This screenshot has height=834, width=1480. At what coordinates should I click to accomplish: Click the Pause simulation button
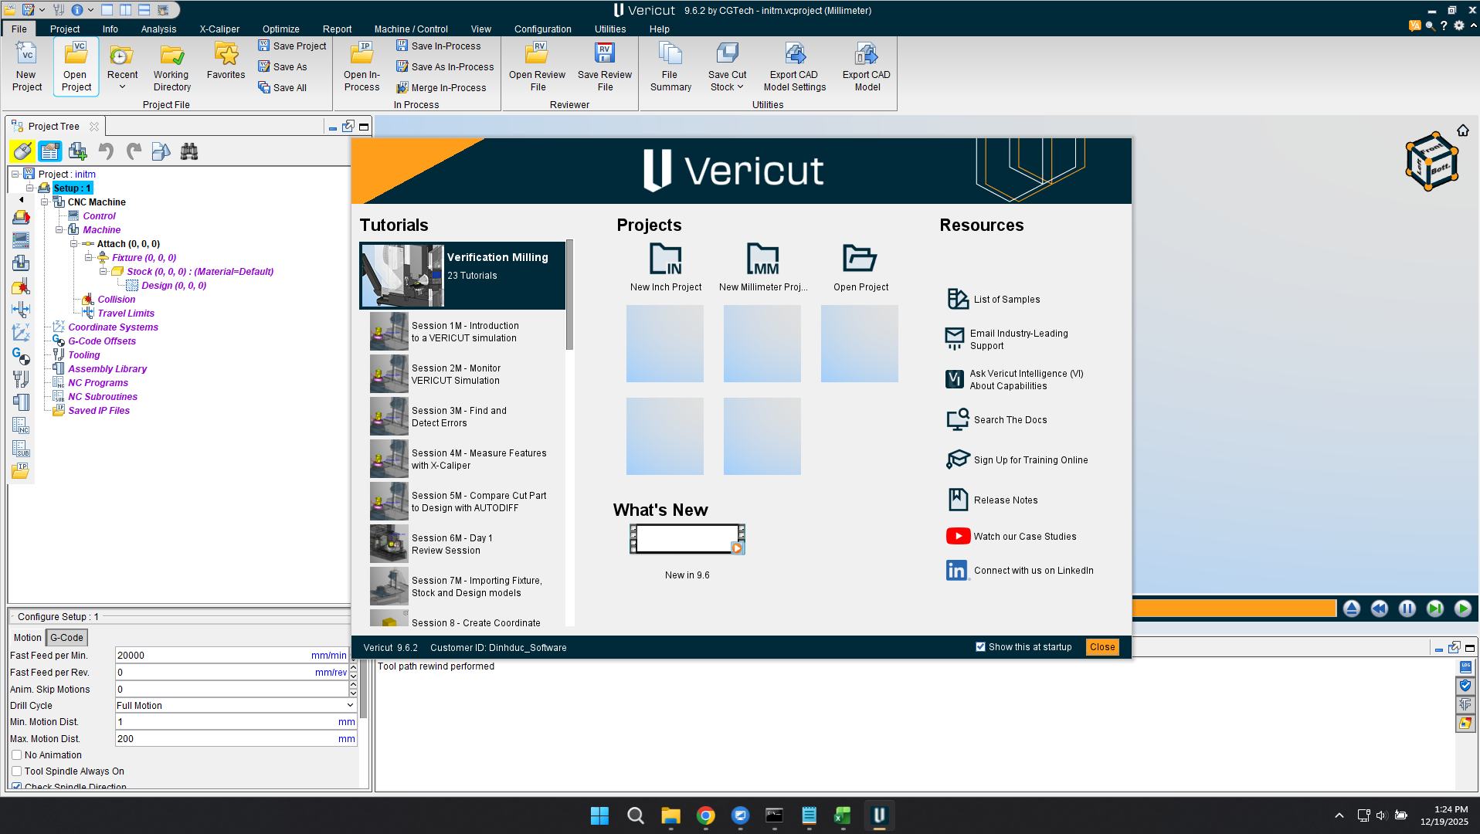pos(1407,609)
